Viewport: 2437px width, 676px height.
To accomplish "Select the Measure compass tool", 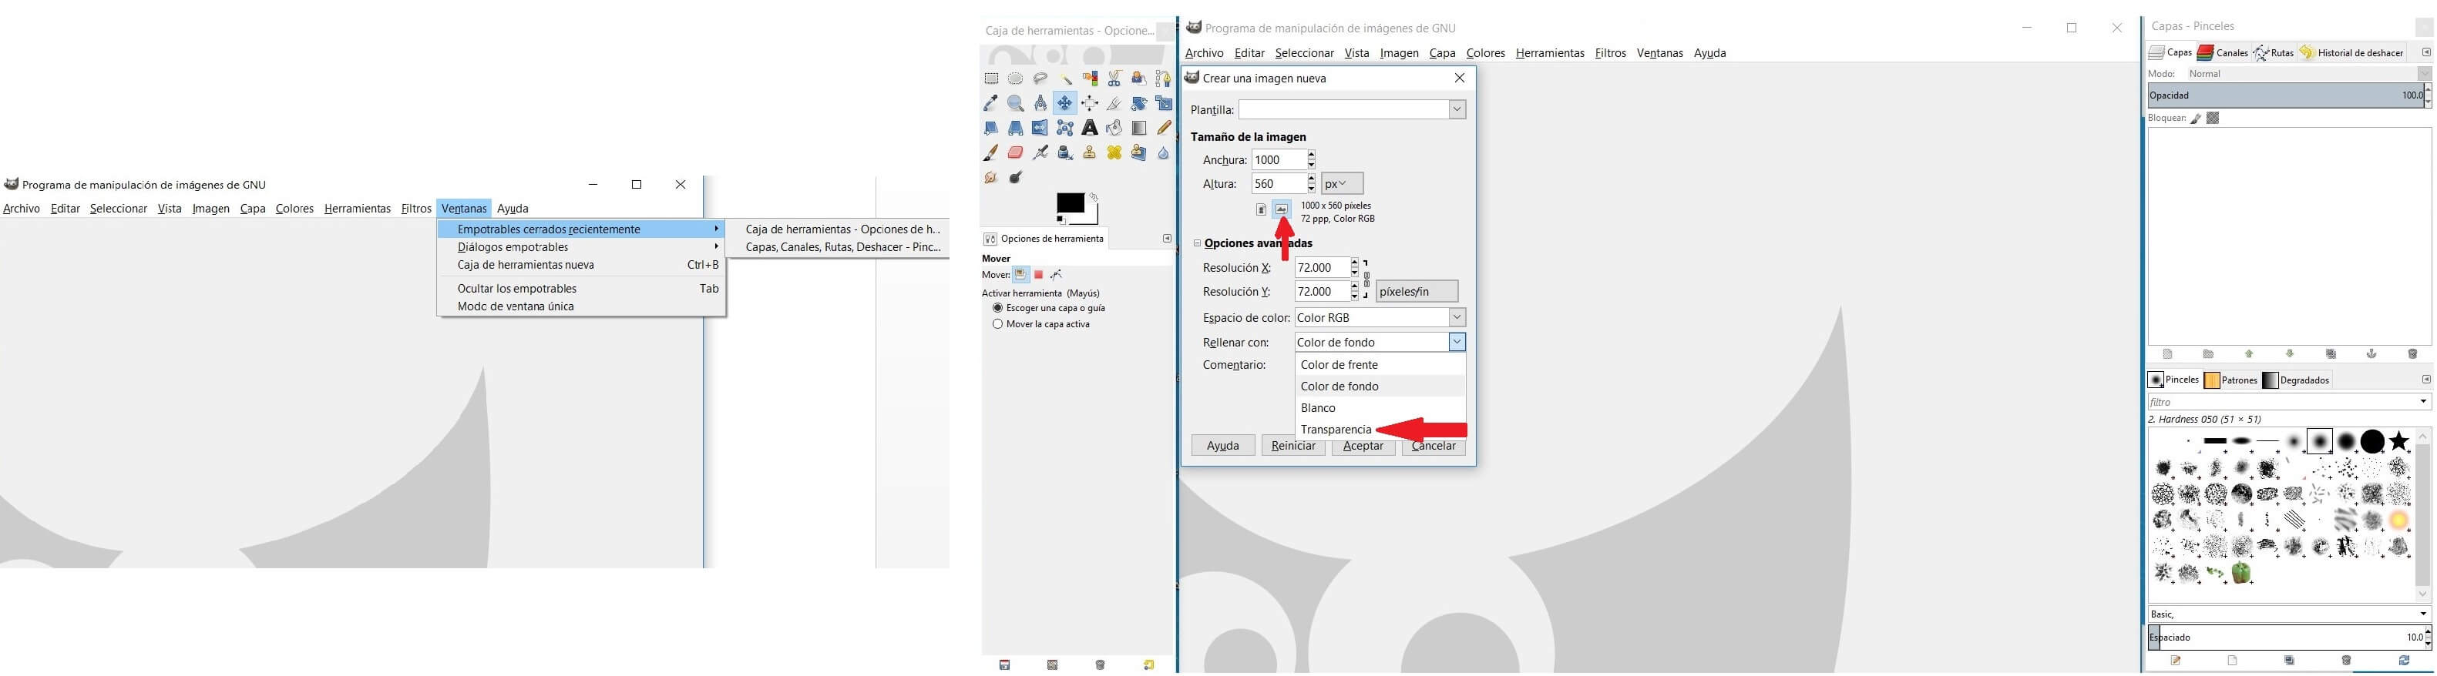I will [1040, 103].
